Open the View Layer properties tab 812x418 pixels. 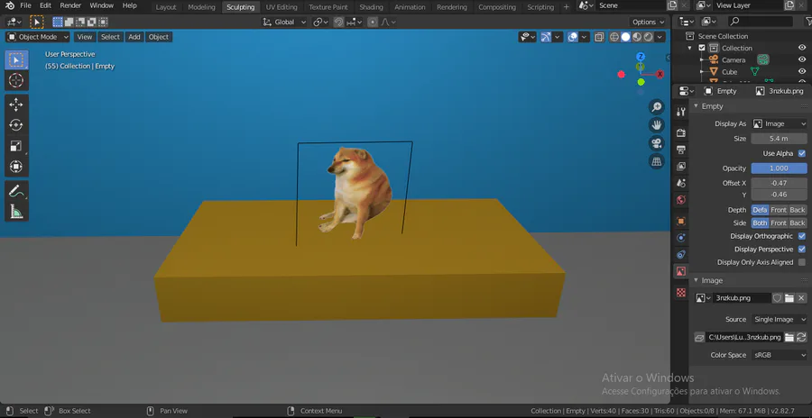point(681,166)
